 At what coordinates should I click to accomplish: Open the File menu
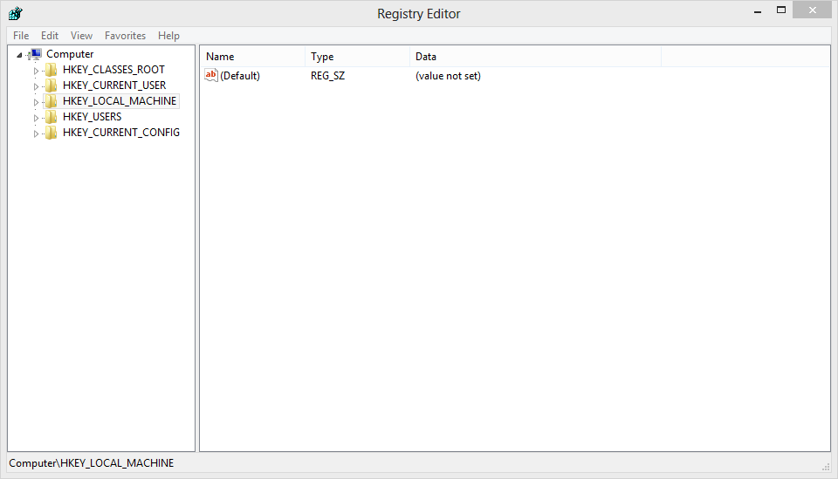(21, 35)
